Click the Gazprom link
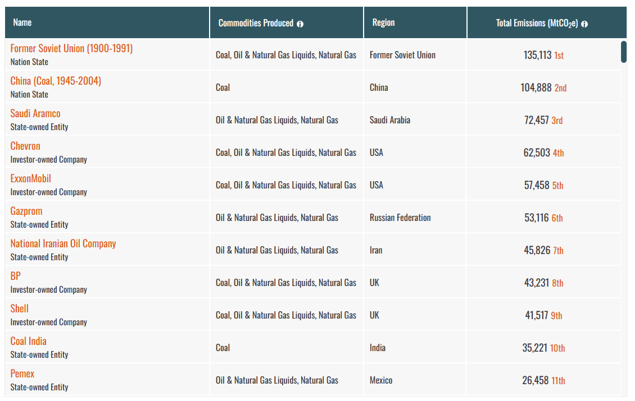The image size is (635, 401). tap(26, 211)
